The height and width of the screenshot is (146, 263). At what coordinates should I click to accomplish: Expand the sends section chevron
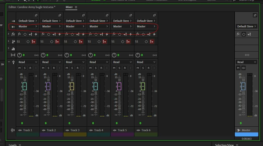point(9,41)
